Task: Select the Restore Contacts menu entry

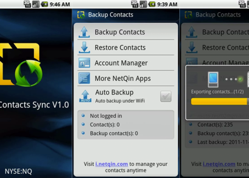Action: [x=120, y=47]
